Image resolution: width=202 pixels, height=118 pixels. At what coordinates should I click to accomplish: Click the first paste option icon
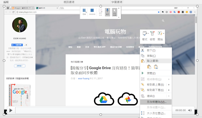(x=149, y=67)
